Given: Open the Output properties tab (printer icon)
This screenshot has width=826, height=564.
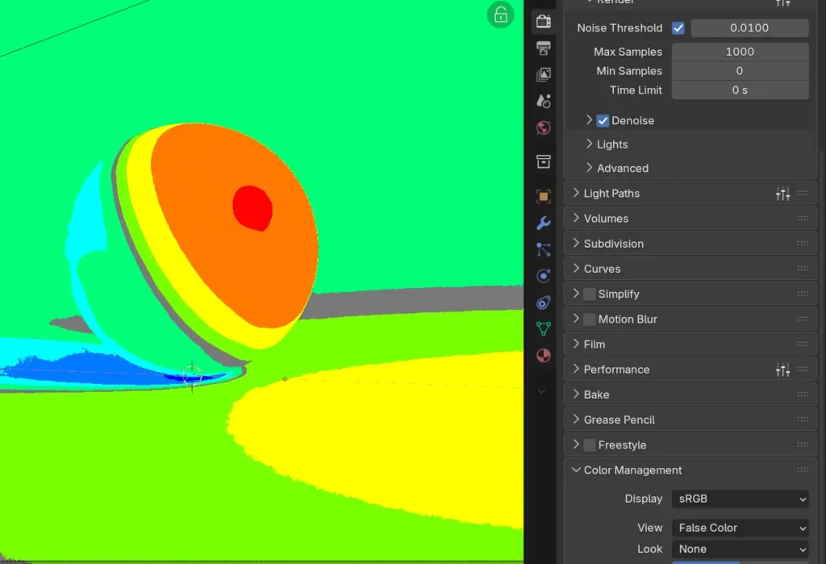Looking at the screenshot, I should 544,48.
